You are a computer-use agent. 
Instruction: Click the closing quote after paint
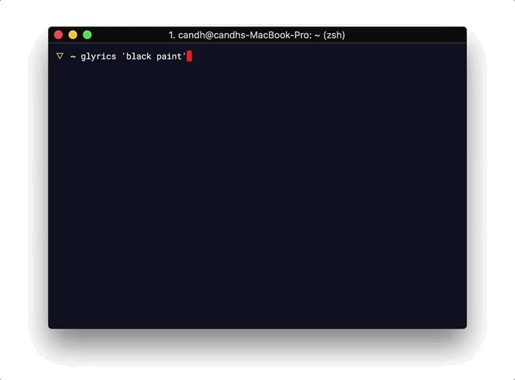pos(184,54)
